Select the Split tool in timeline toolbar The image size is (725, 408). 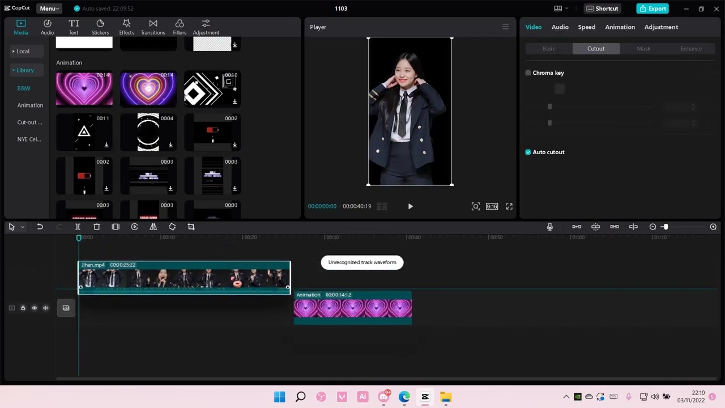tap(78, 227)
